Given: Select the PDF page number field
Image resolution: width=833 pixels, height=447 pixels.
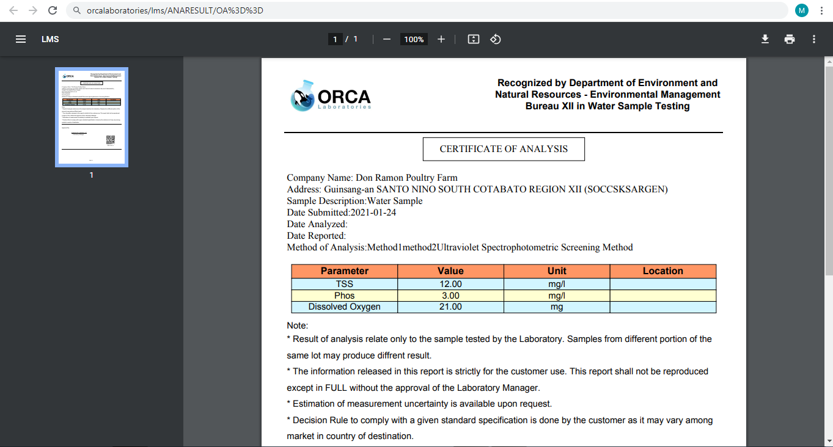Looking at the screenshot, I should click(335, 39).
